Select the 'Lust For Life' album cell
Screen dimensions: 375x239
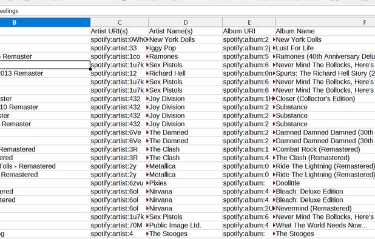tap(325, 48)
